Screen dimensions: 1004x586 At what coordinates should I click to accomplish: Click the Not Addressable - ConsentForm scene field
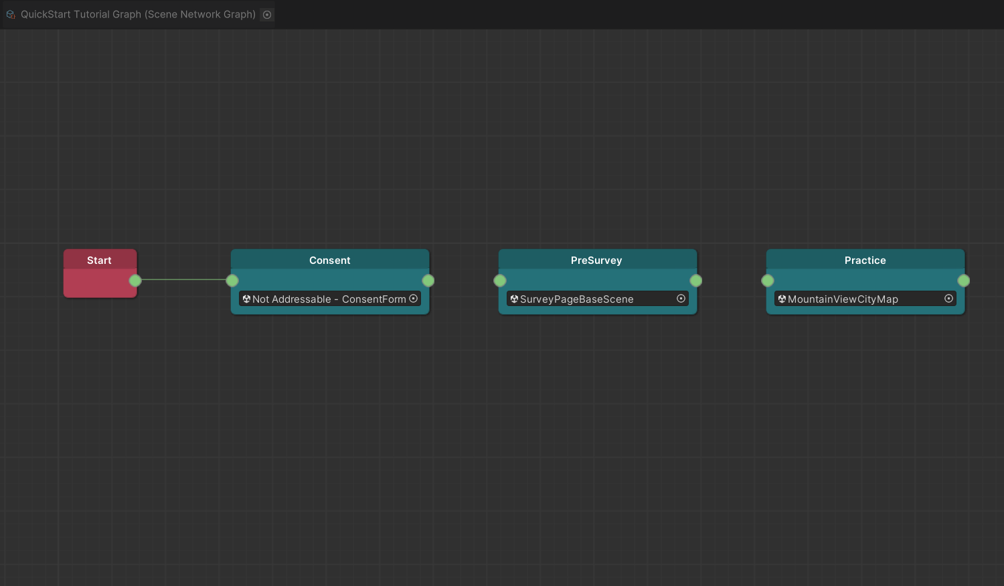pos(330,299)
